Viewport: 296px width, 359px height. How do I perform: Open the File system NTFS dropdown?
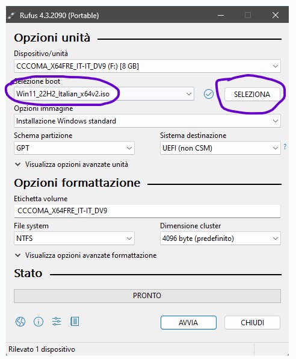74,239
